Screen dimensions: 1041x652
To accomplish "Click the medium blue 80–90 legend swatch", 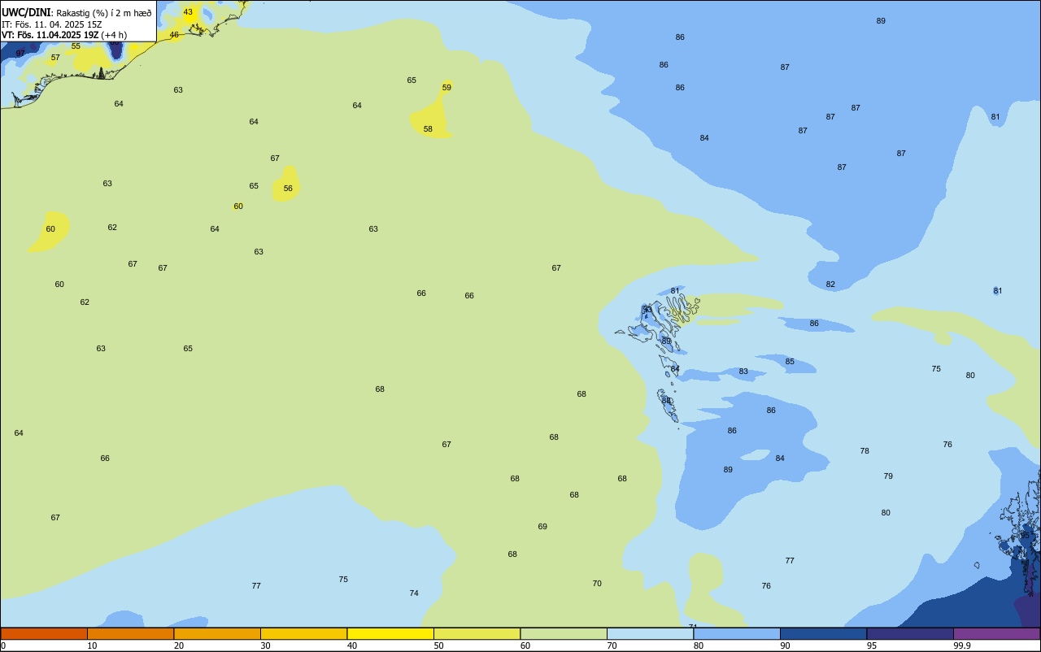I will click(737, 633).
